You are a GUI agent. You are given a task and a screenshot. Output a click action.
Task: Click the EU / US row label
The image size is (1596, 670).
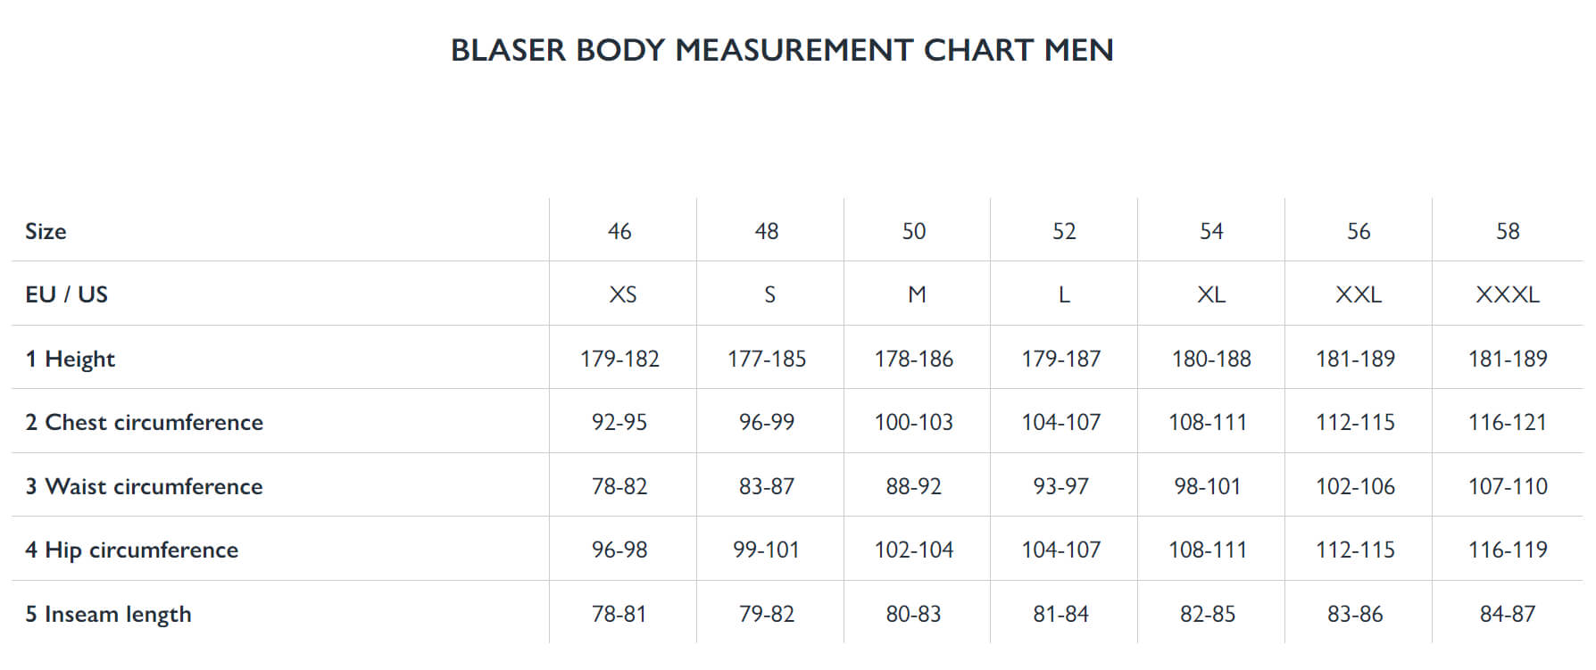point(66,294)
